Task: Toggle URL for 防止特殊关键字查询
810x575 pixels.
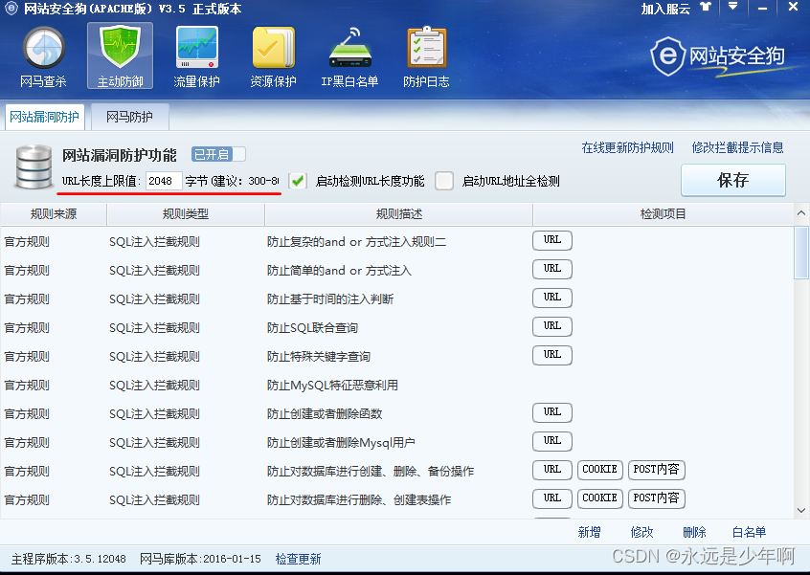Action: (x=552, y=355)
